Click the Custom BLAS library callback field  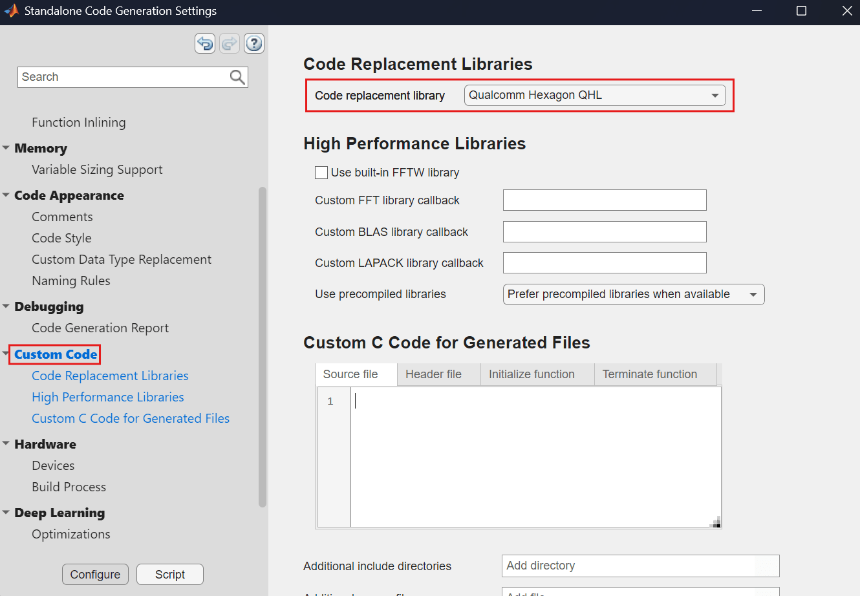click(604, 232)
